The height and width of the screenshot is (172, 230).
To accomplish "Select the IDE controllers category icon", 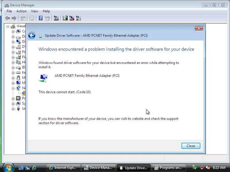I will pos(18,68).
